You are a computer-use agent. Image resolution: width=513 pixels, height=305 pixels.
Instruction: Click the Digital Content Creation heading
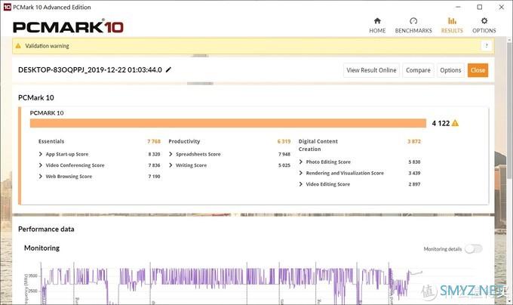click(318, 145)
